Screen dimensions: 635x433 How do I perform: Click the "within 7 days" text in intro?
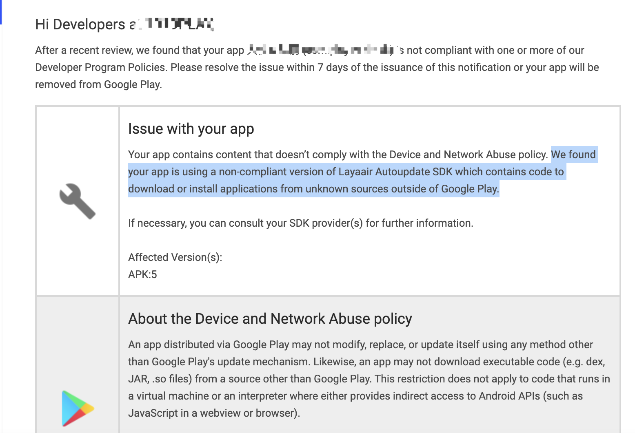[317, 67]
